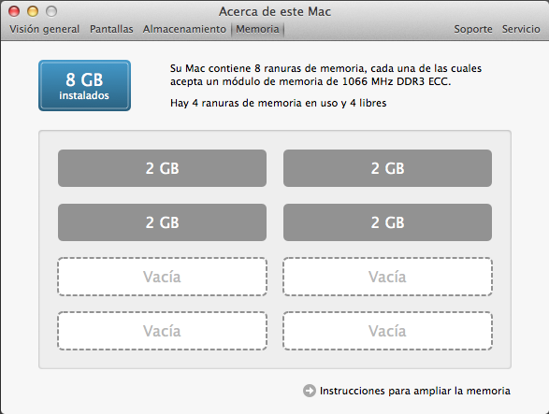Select the third-row right Vacía slot

coord(387,277)
